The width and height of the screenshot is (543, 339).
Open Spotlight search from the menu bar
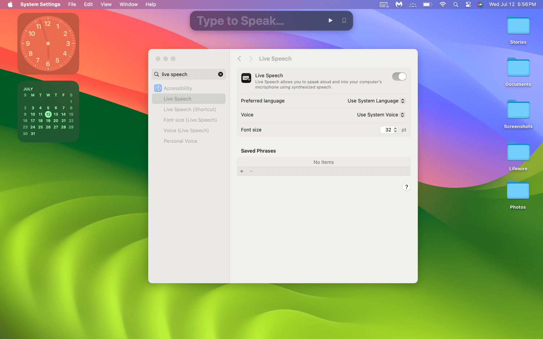tap(455, 4)
